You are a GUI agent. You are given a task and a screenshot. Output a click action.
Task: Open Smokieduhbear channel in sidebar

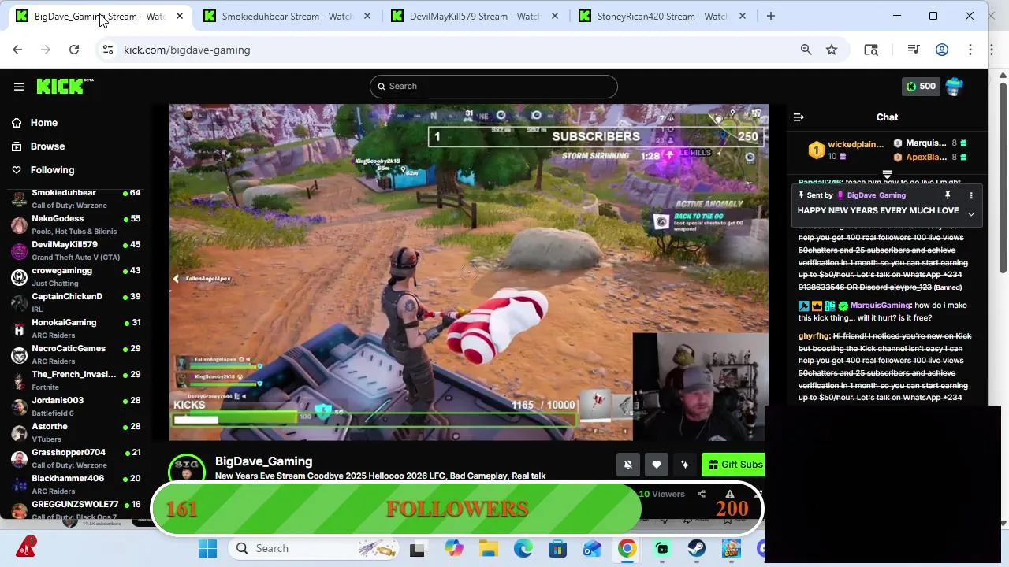(x=75, y=198)
